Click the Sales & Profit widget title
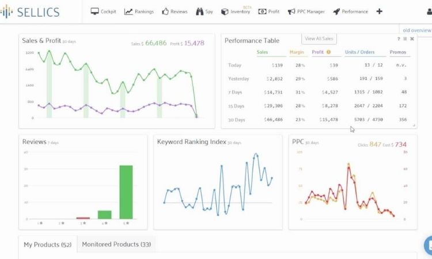Viewport: 432px width, 259px height. (41, 40)
